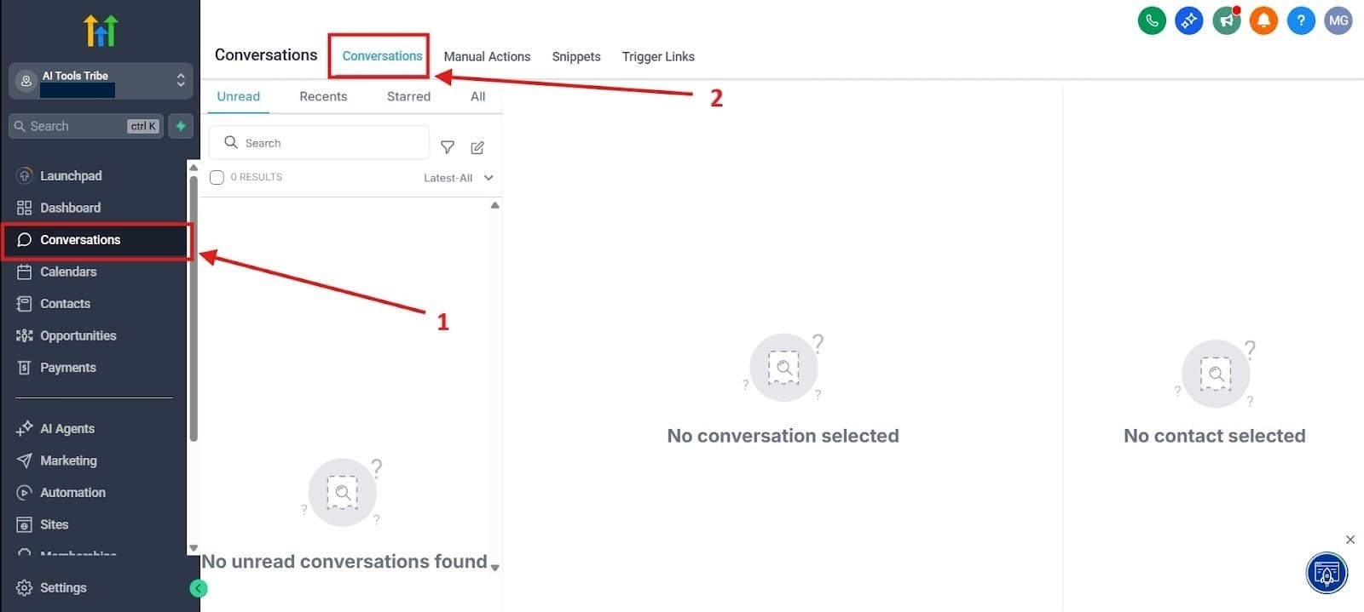
Task: Click the filter funnel icon
Action: point(447,147)
